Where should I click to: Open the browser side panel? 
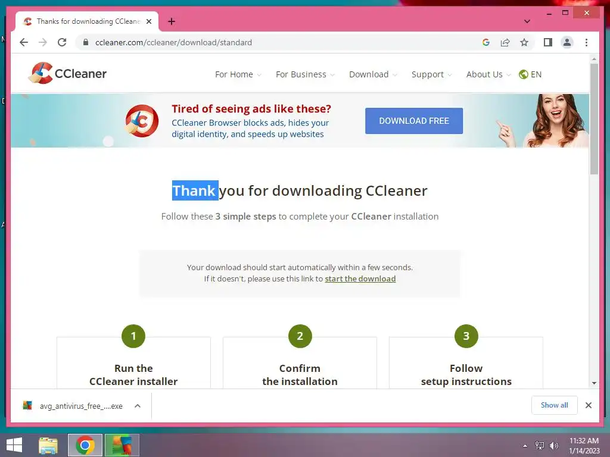pos(548,42)
